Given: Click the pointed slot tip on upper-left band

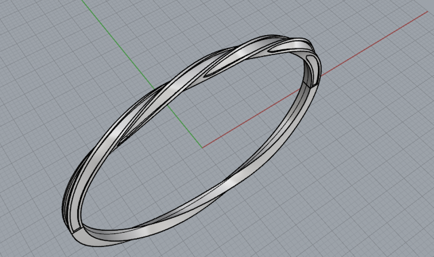Looking at the screenshot, I should (x=208, y=74).
